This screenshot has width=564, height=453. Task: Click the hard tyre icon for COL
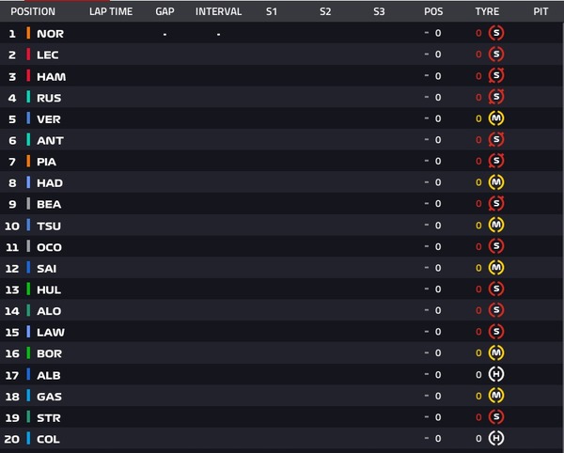[x=496, y=438]
